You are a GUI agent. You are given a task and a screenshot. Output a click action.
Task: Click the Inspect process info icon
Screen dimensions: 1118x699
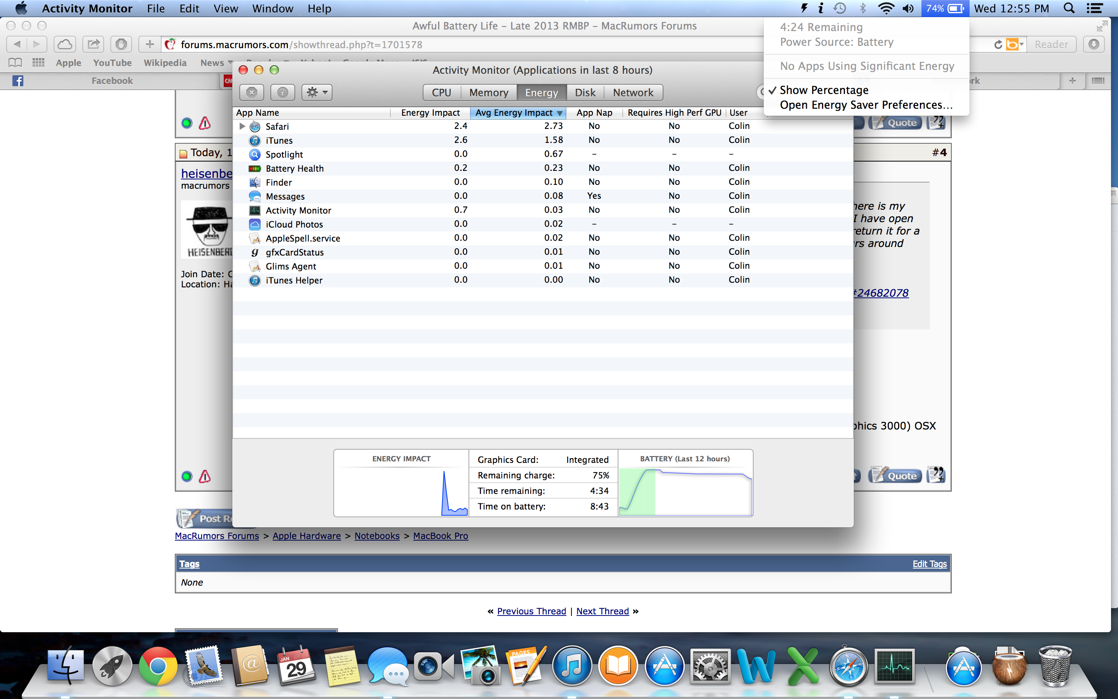click(282, 92)
